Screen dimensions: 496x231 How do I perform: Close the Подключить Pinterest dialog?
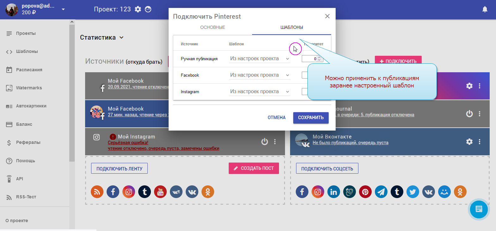[x=327, y=16]
